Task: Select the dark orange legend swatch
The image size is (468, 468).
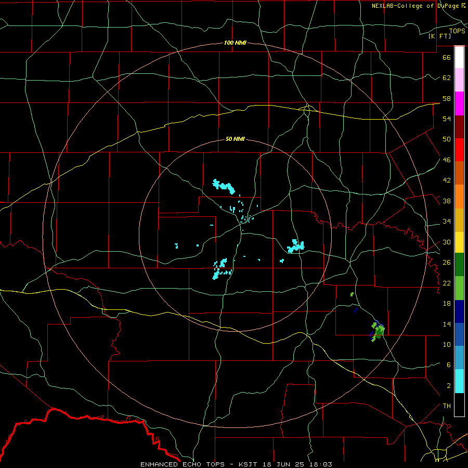Action: pyautogui.click(x=459, y=173)
